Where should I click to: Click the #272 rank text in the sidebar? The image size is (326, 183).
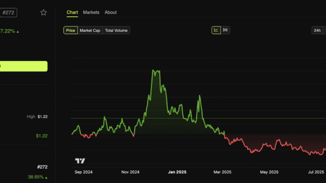42,167
